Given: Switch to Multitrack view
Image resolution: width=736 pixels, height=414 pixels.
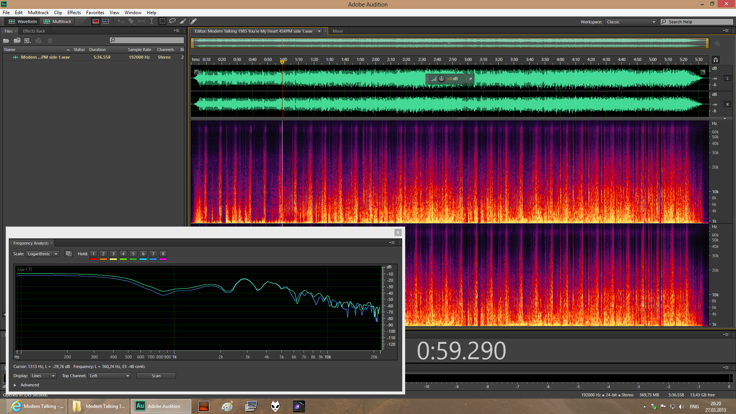Looking at the screenshot, I should tap(58, 21).
